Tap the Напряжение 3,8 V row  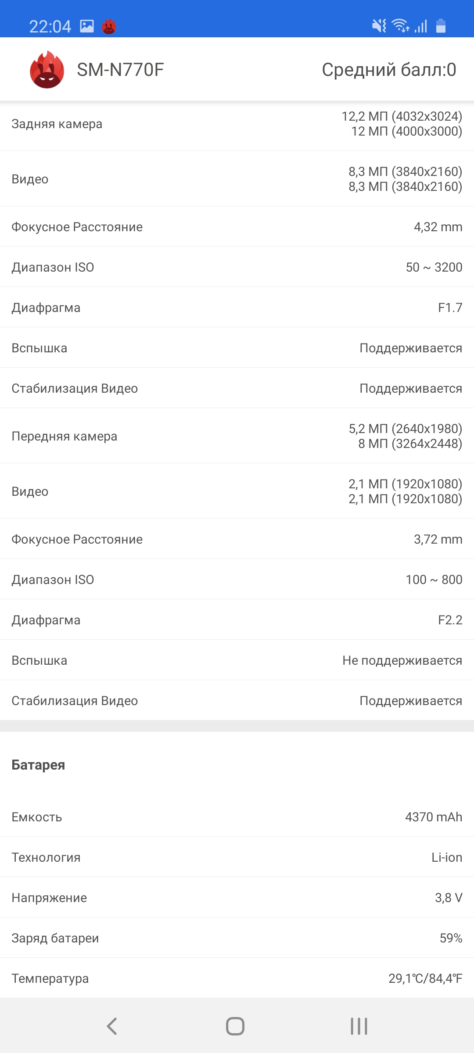(x=237, y=898)
